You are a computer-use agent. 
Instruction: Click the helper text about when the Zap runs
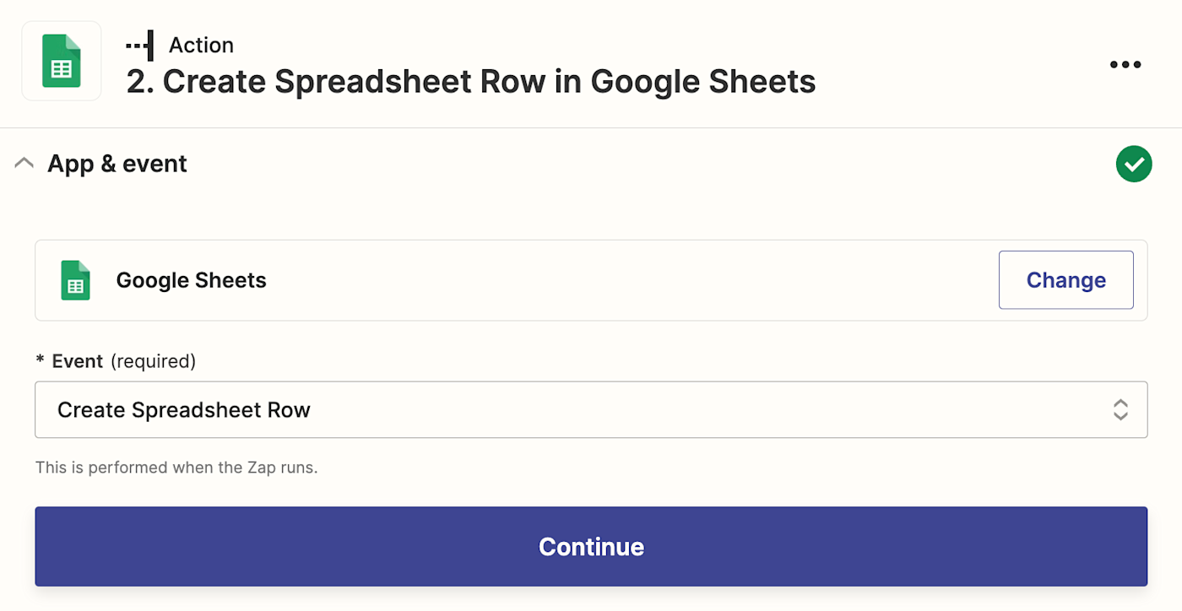click(176, 467)
